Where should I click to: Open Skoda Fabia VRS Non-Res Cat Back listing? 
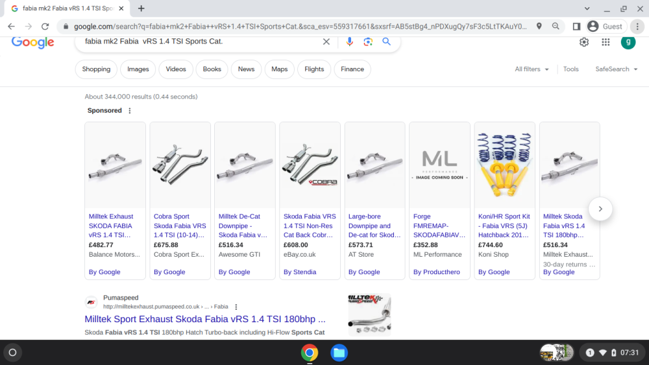tap(310, 226)
